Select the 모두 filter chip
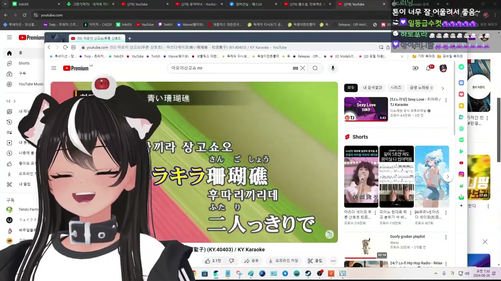 tap(351, 88)
